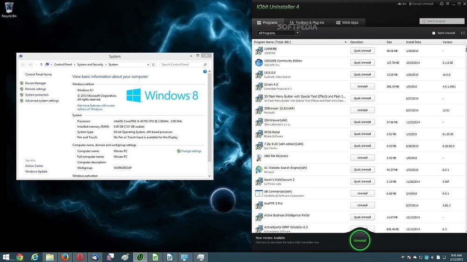Click the big green Uninstall circle button
The width and height of the screenshot is (467, 262).
pos(360,240)
